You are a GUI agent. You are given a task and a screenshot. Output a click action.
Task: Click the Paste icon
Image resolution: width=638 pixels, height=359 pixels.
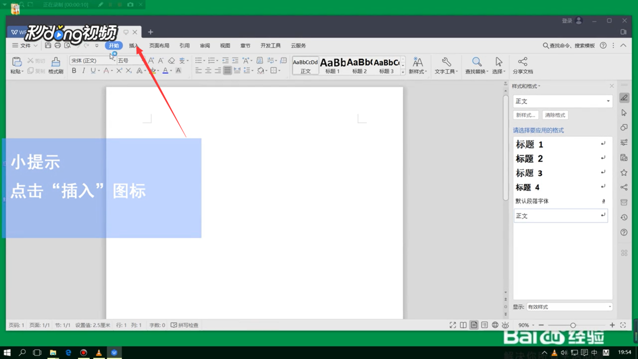click(16, 62)
